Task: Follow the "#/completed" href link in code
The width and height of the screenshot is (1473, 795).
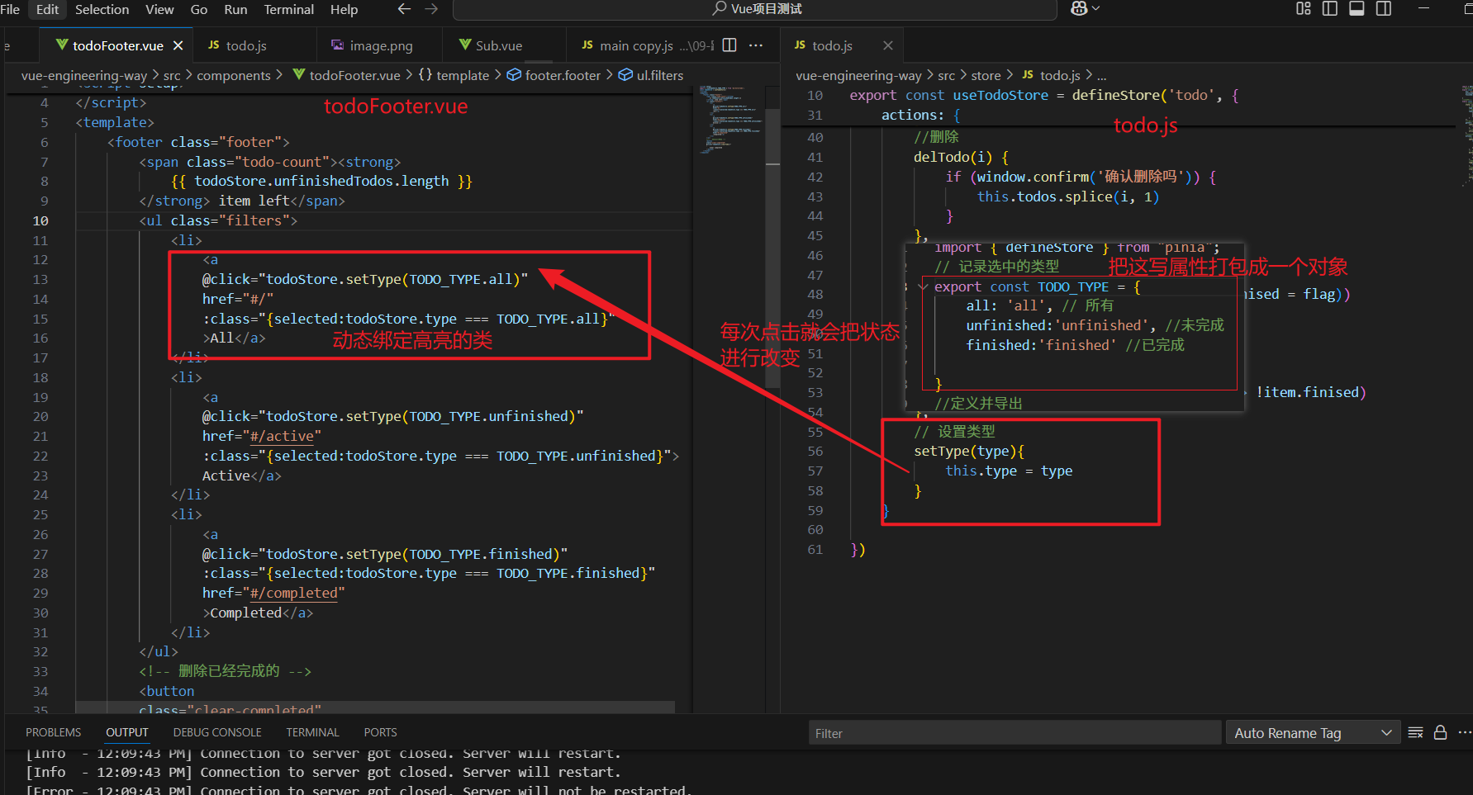Action: [x=293, y=593]
